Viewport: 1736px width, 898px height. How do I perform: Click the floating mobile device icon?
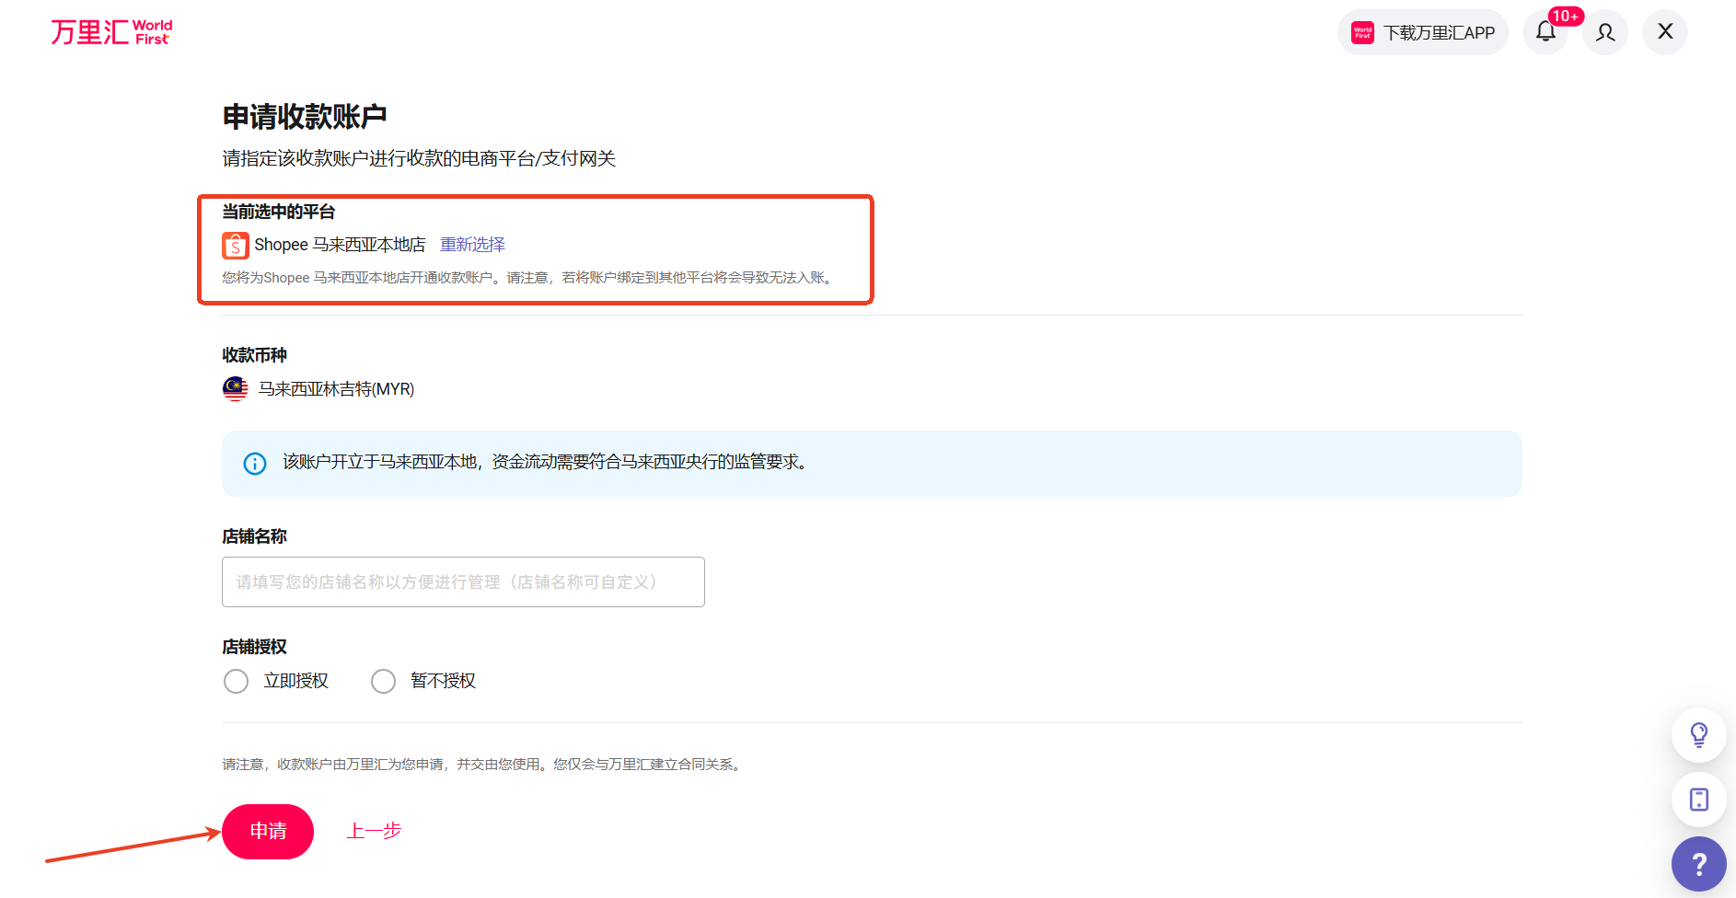click(1698, 799)
